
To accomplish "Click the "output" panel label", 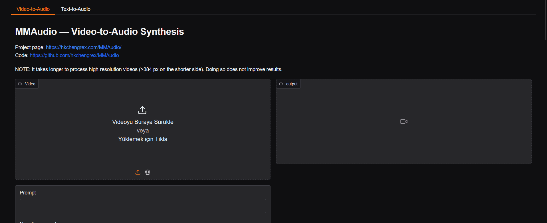I will pyautogui.click(x=292, y=84).
